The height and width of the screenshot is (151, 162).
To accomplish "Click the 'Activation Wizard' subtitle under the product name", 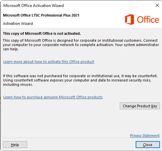I will coord(18,23).
